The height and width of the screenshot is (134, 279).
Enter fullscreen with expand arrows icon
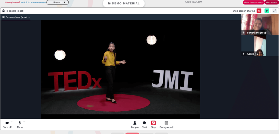pos(275,11)
